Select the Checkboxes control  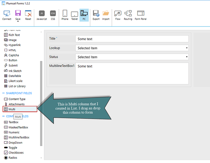click(14, 153)
